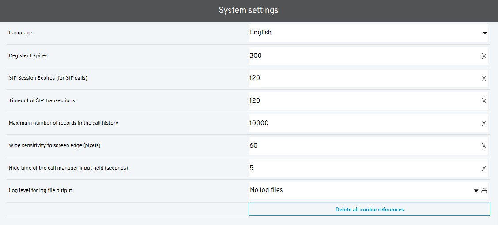Expand the Language dropdown arrow
Image resolution: width=498 pixels, height=225 pixels.
(x=484, y=33)
